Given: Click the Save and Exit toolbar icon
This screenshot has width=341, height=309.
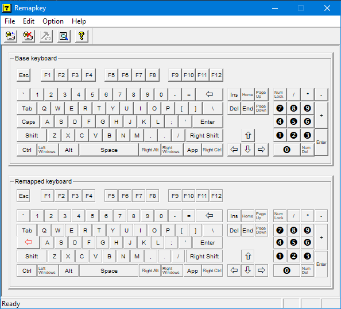Looking at the screenshot, I should tap(11, 36).
